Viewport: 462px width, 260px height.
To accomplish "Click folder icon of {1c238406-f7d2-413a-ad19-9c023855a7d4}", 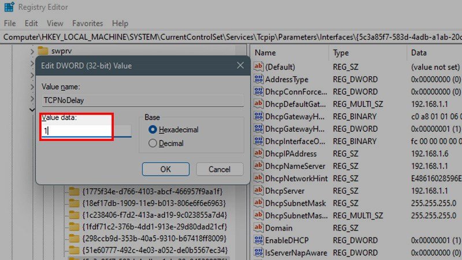I will point(74,215).
